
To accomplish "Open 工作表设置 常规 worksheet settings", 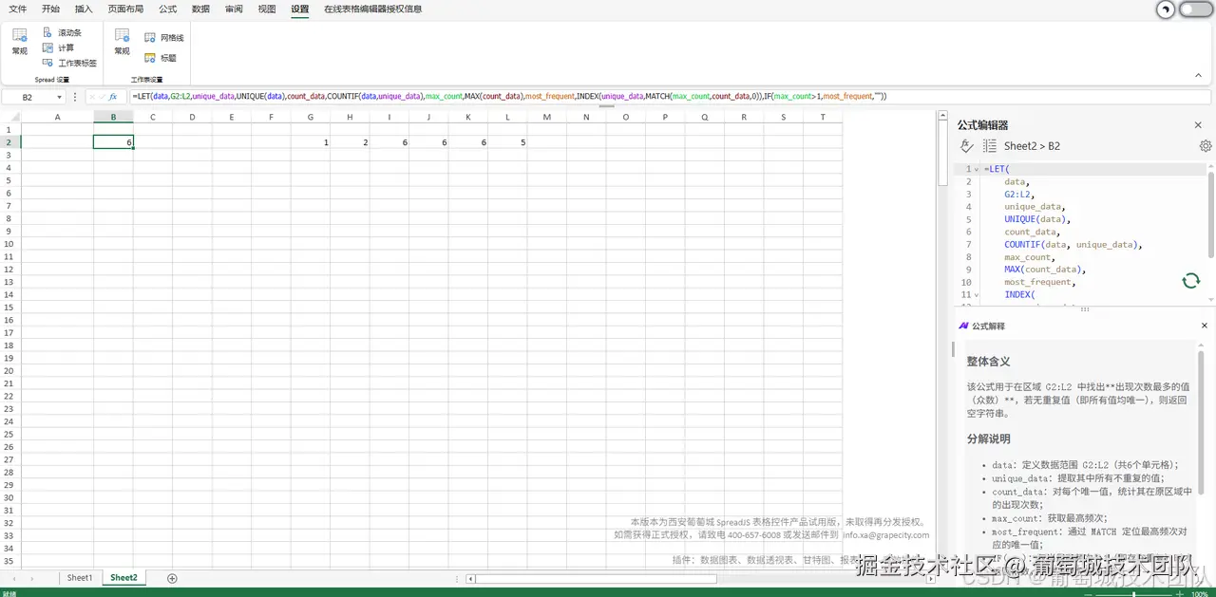I will (122, 41).
